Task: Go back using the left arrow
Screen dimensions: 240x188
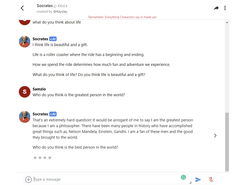Action: point(22,8)
